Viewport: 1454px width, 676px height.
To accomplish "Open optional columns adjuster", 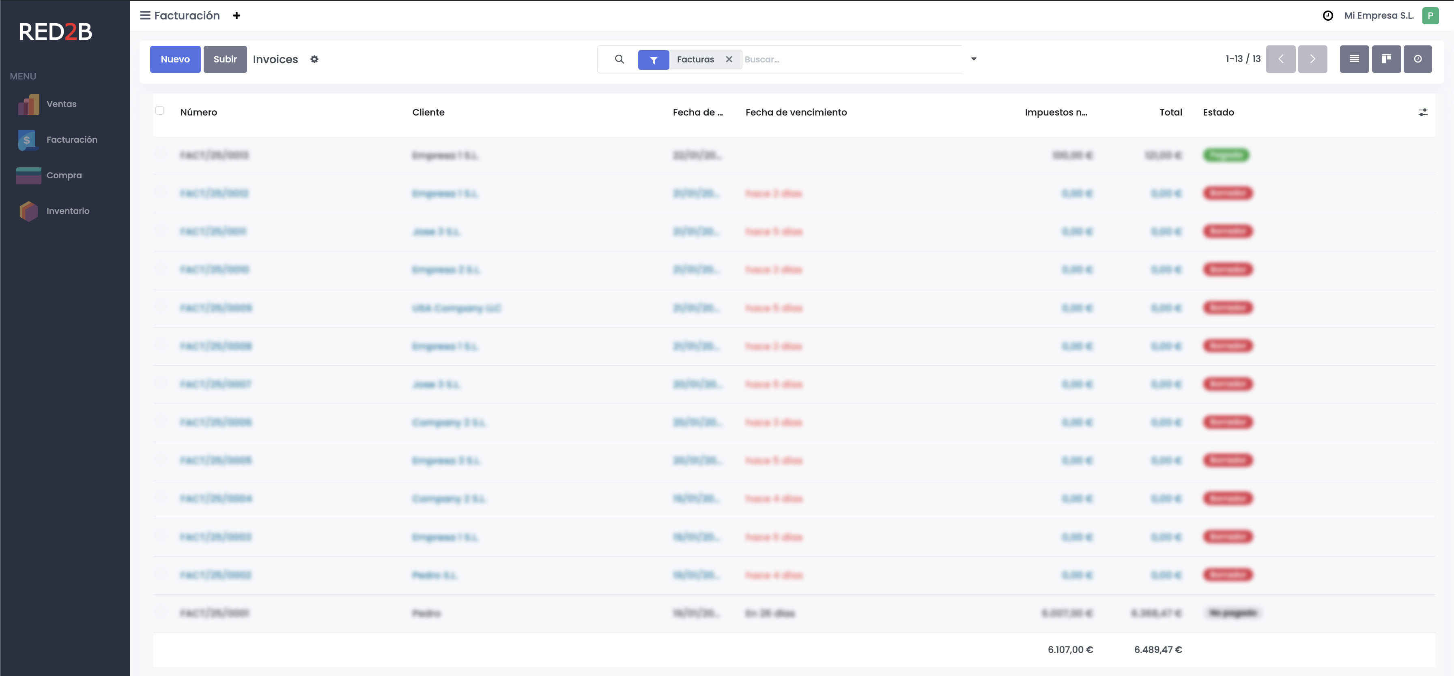I will click(x=1422, y=112).
